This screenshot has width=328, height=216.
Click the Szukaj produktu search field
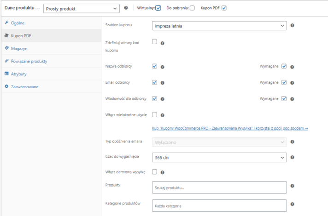[219, 188]
